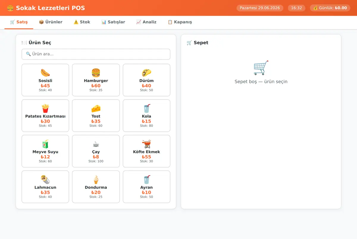This screenshot has height=239, width=357.
Task: Pick the Dondurma ice cream icon
Action: pos(96,179)
